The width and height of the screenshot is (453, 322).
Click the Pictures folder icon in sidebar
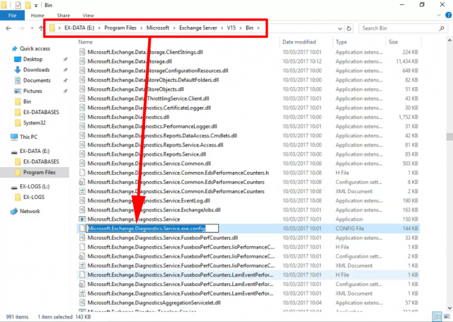(17, 91)
